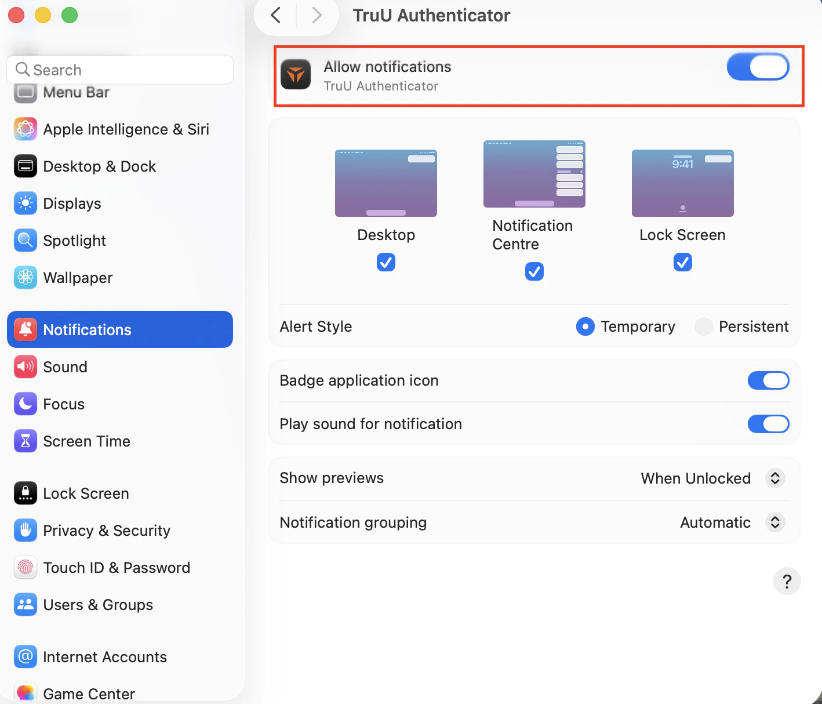
Task: Click the Search field in sidebar
Action: (x=120, y=70)
